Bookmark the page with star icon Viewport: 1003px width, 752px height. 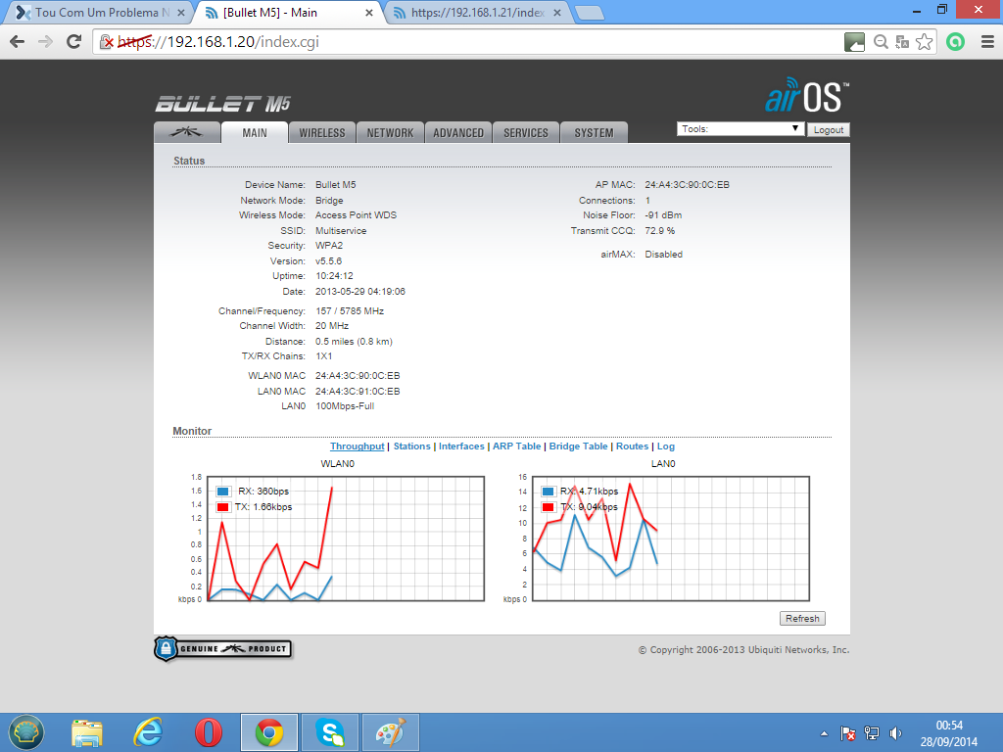point(924,42)
